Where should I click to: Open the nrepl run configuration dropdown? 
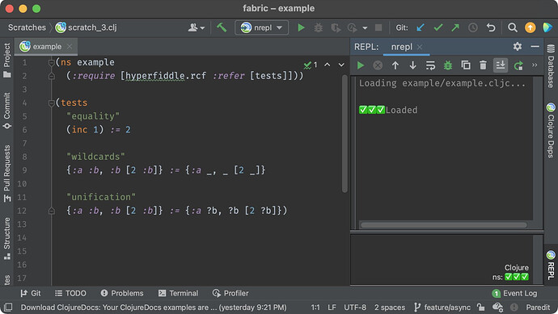tap(261, 27)
